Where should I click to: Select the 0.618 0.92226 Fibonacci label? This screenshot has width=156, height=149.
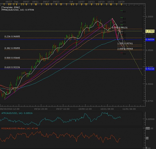pyautogui.click(x=12, y=67)
